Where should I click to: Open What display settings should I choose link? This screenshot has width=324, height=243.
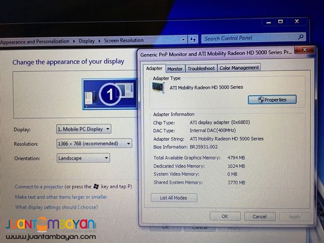click(56, 207)
